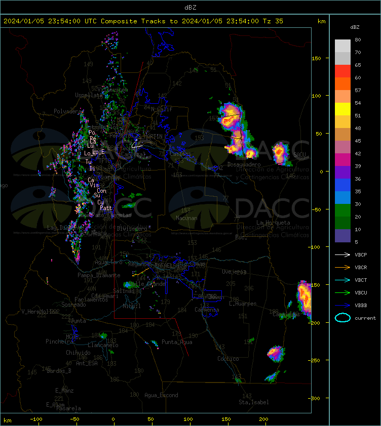Click the 'La Horqueta' map label

[273, 223]
